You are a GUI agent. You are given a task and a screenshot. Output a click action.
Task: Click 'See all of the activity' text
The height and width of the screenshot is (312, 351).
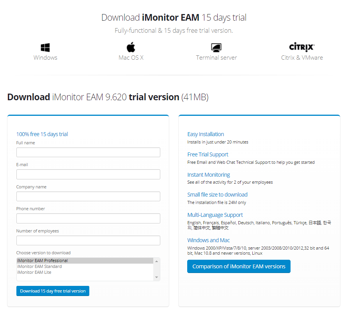coord(230,183)
